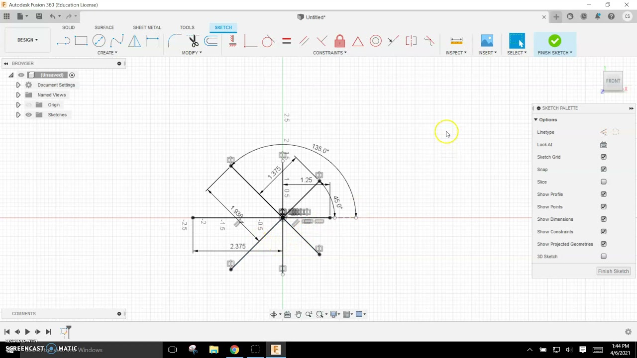Apply the Fix/Unfix lock constraint
Screen dimensions: 637x358
coord(340,41)
